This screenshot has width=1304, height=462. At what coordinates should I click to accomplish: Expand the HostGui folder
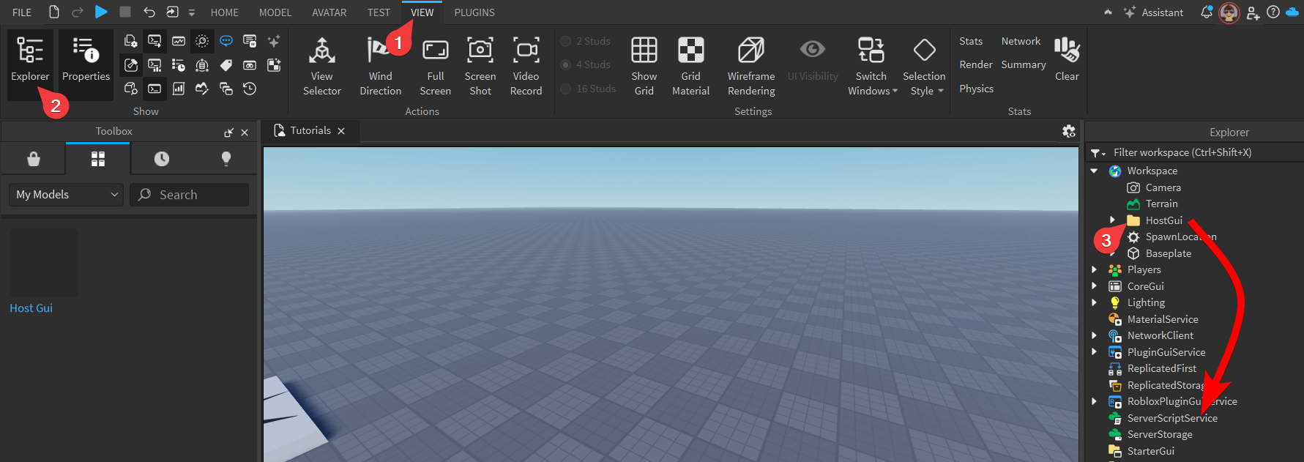pos(1112,220)
